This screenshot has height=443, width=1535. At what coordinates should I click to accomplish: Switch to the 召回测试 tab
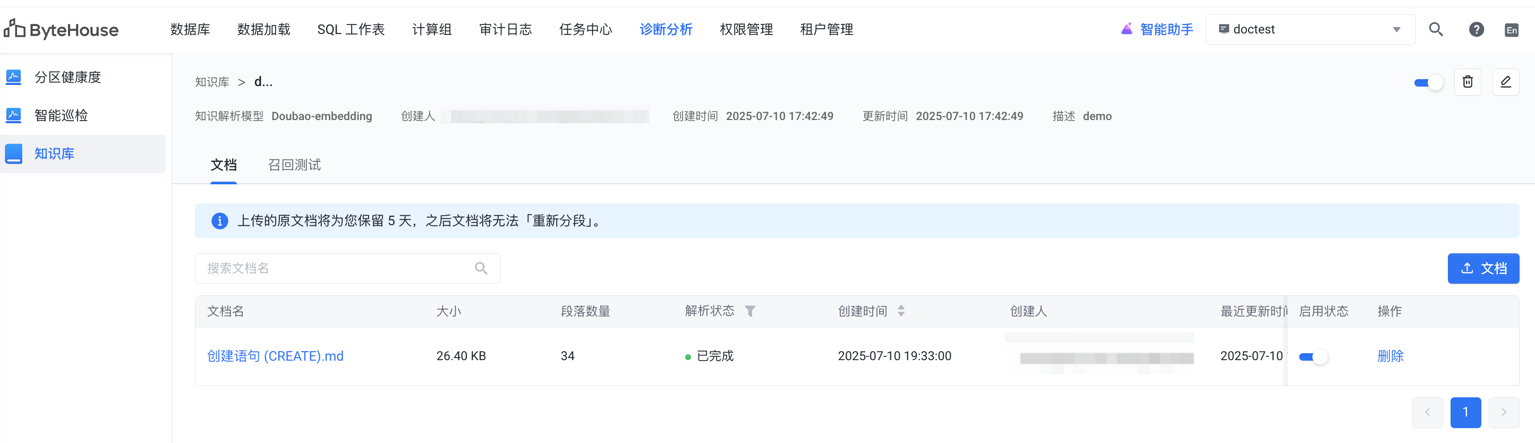[x=294, y=165]
